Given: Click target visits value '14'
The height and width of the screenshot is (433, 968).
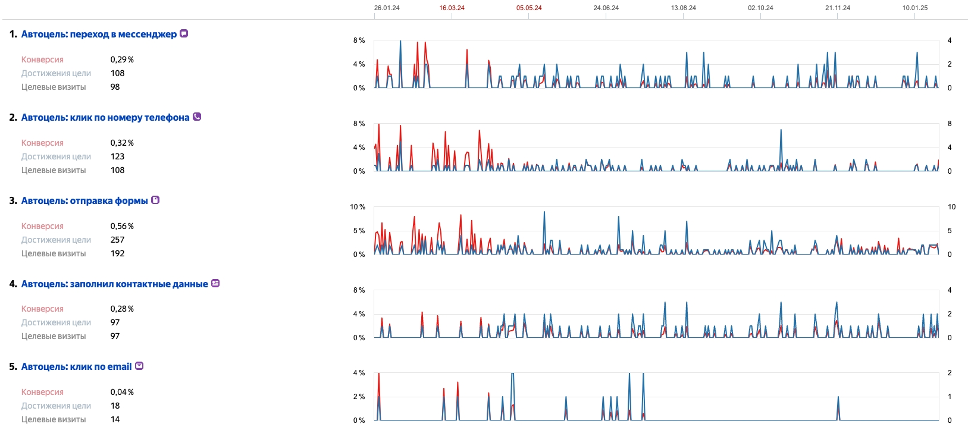Looking at the screenshot, I should click(115, 419).
